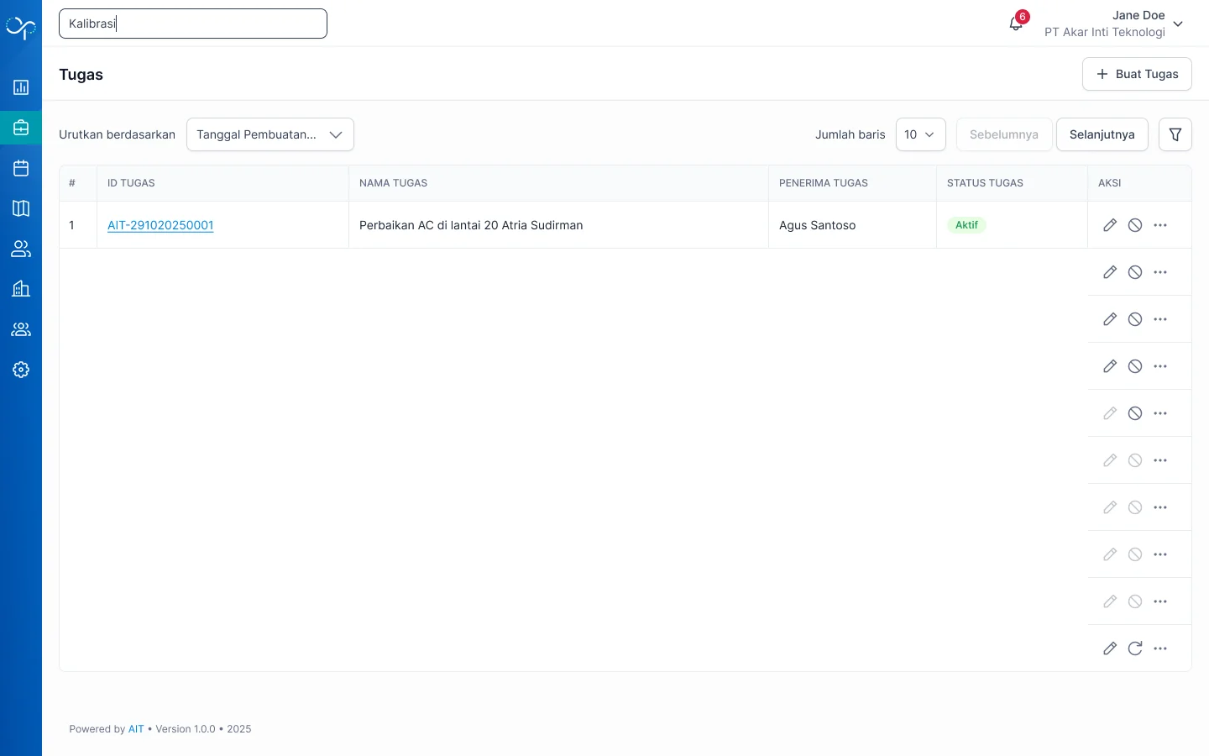The height and width of the screenshot is (756, 1209).
Task: Open the map icon in the sidebar
Action: [21, 208]
